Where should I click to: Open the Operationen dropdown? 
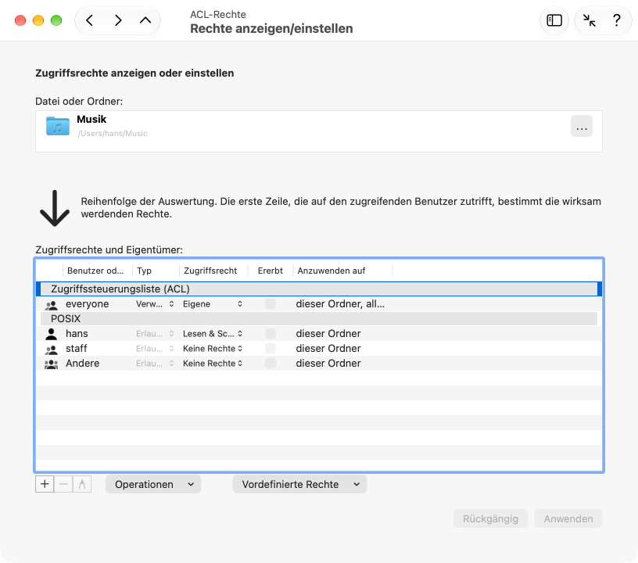pyautogui.click(x=153, y=484)
